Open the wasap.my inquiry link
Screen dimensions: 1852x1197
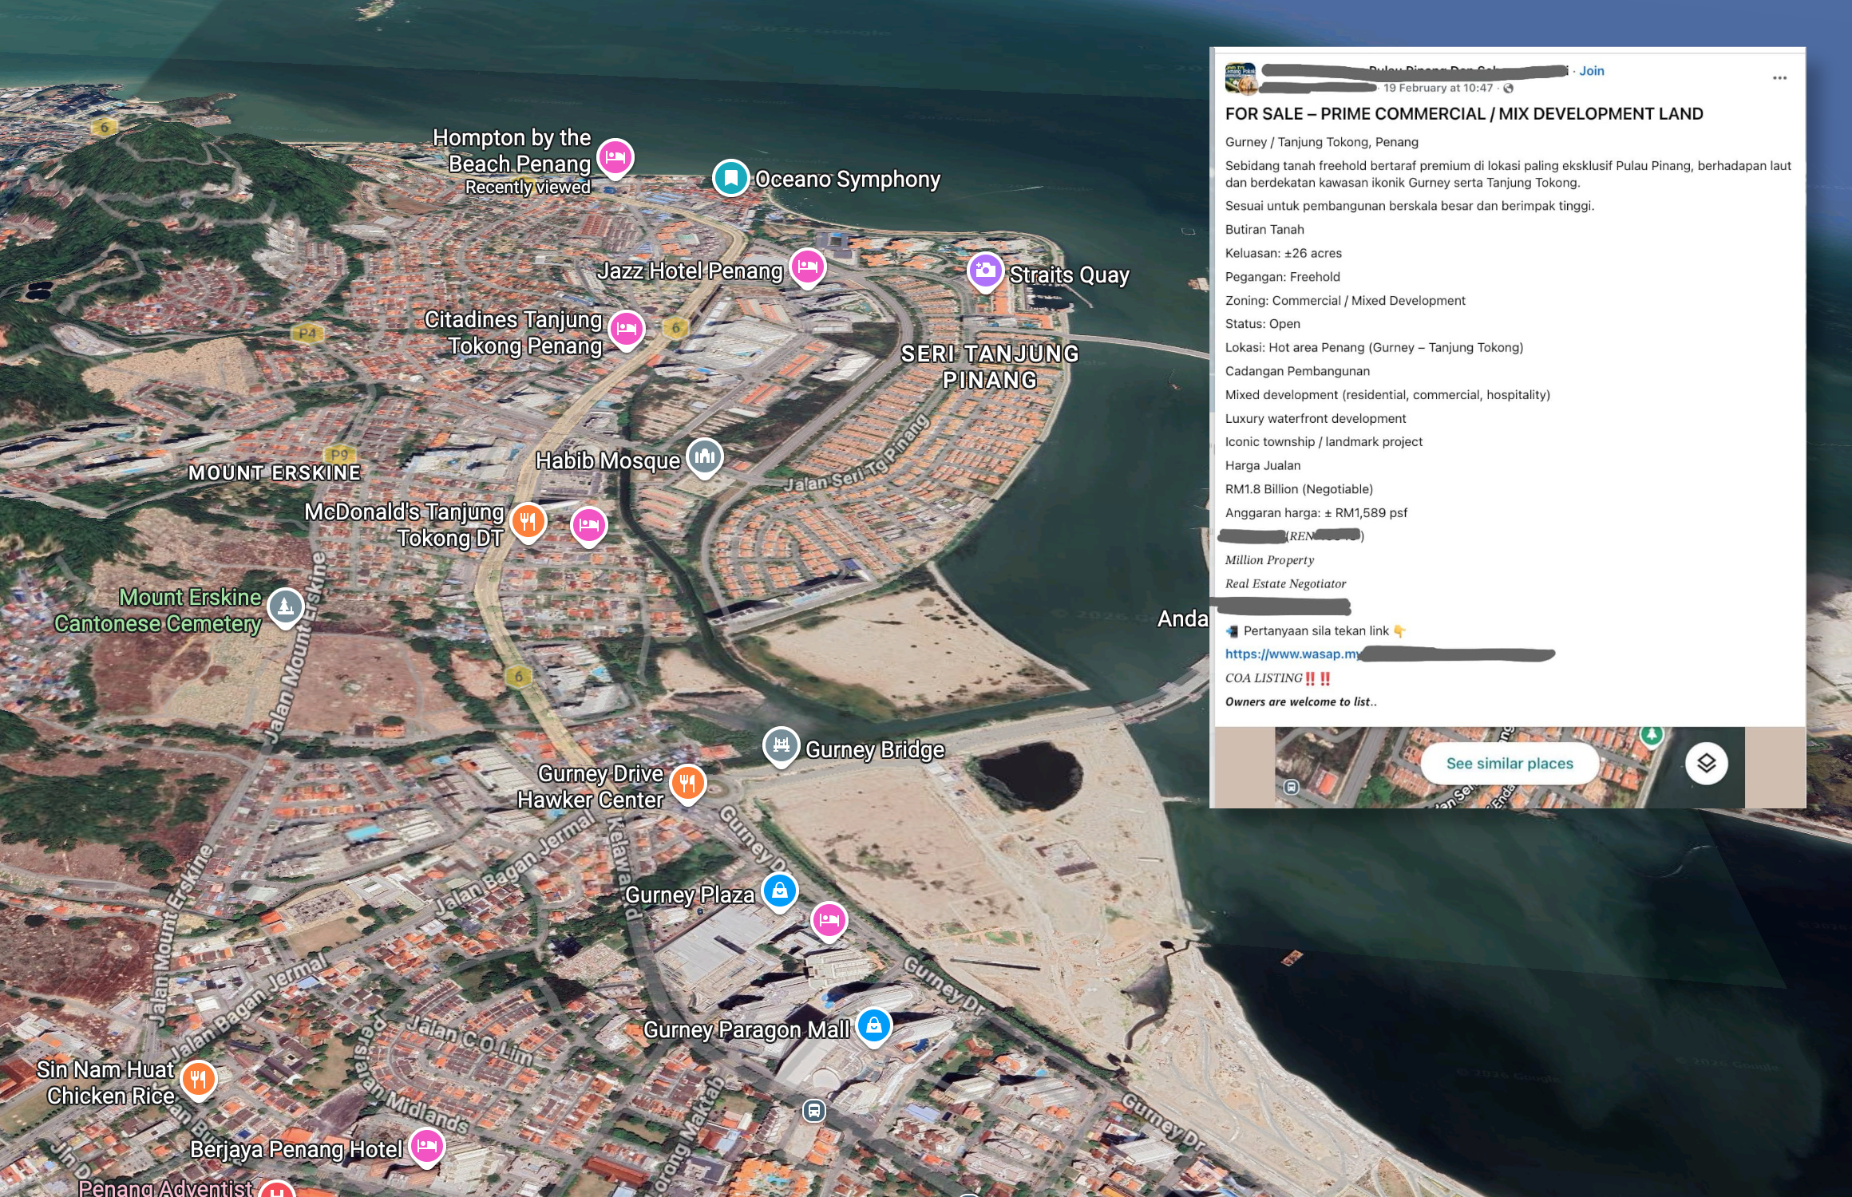1293,654
